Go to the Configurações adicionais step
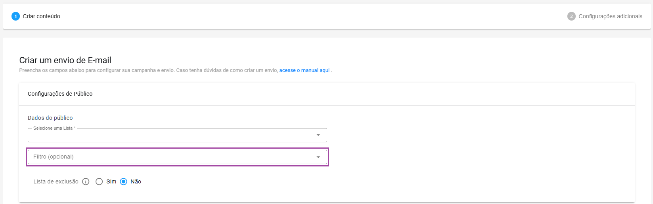Screen dimensions: 653x204 [x=610, y=16]
